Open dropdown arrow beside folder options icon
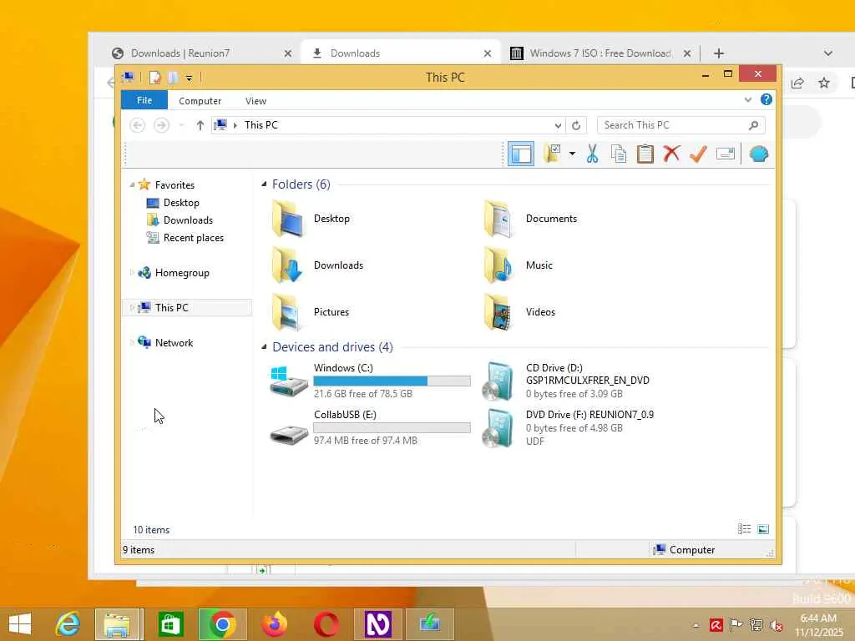This screenshot has height=641, width=855. click(x=572, y=154)
